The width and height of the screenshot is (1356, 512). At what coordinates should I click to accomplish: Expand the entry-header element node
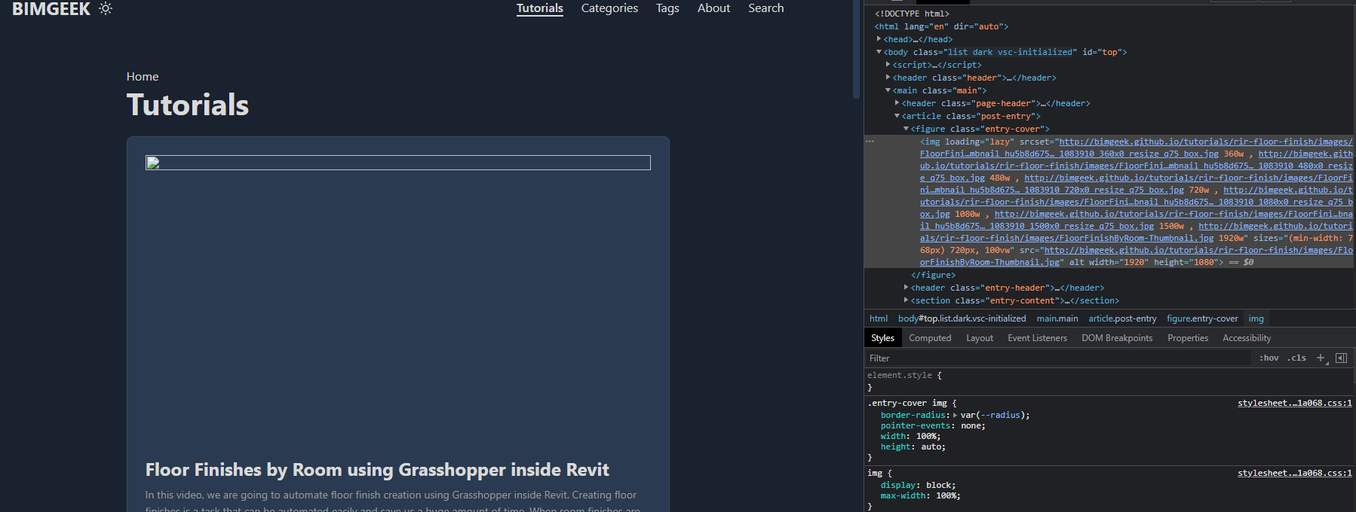click(x=907, y=288)
